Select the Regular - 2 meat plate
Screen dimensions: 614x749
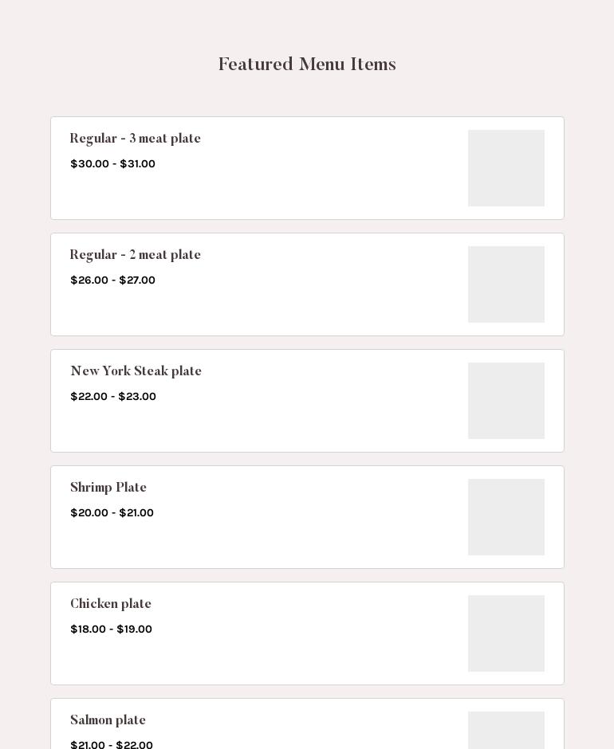(x=136, y=255)
